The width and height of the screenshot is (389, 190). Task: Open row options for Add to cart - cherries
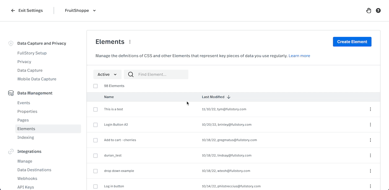point(371,140)
